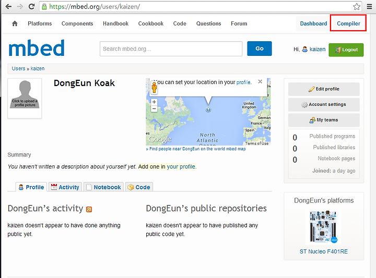Open the Platforms menu item

tap(40, 23)
